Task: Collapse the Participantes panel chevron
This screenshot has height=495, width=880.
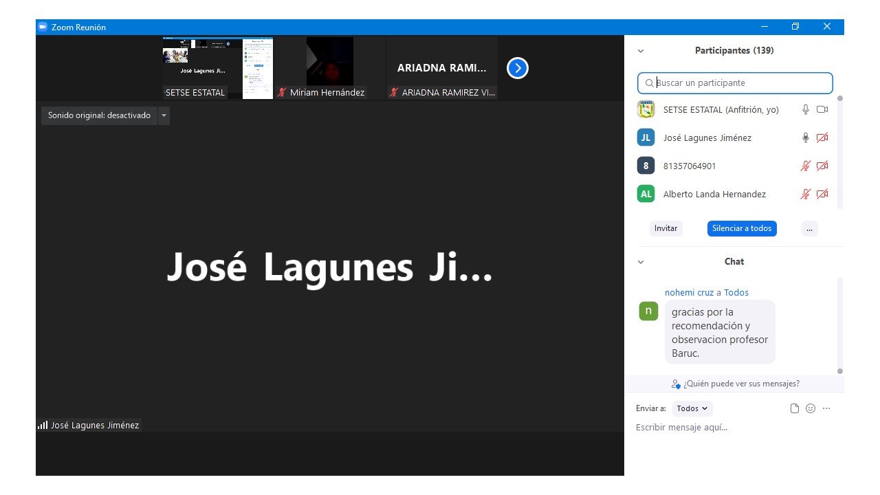Action: (x=641, y=51)
